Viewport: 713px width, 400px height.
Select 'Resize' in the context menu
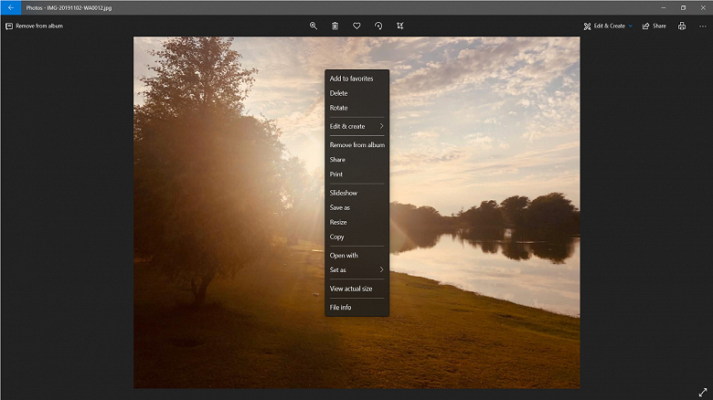(x=338, y=222)
